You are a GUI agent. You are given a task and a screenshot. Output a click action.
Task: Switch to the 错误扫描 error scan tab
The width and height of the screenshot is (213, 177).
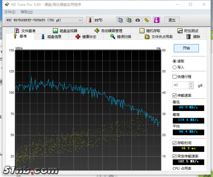coord(121,37)
